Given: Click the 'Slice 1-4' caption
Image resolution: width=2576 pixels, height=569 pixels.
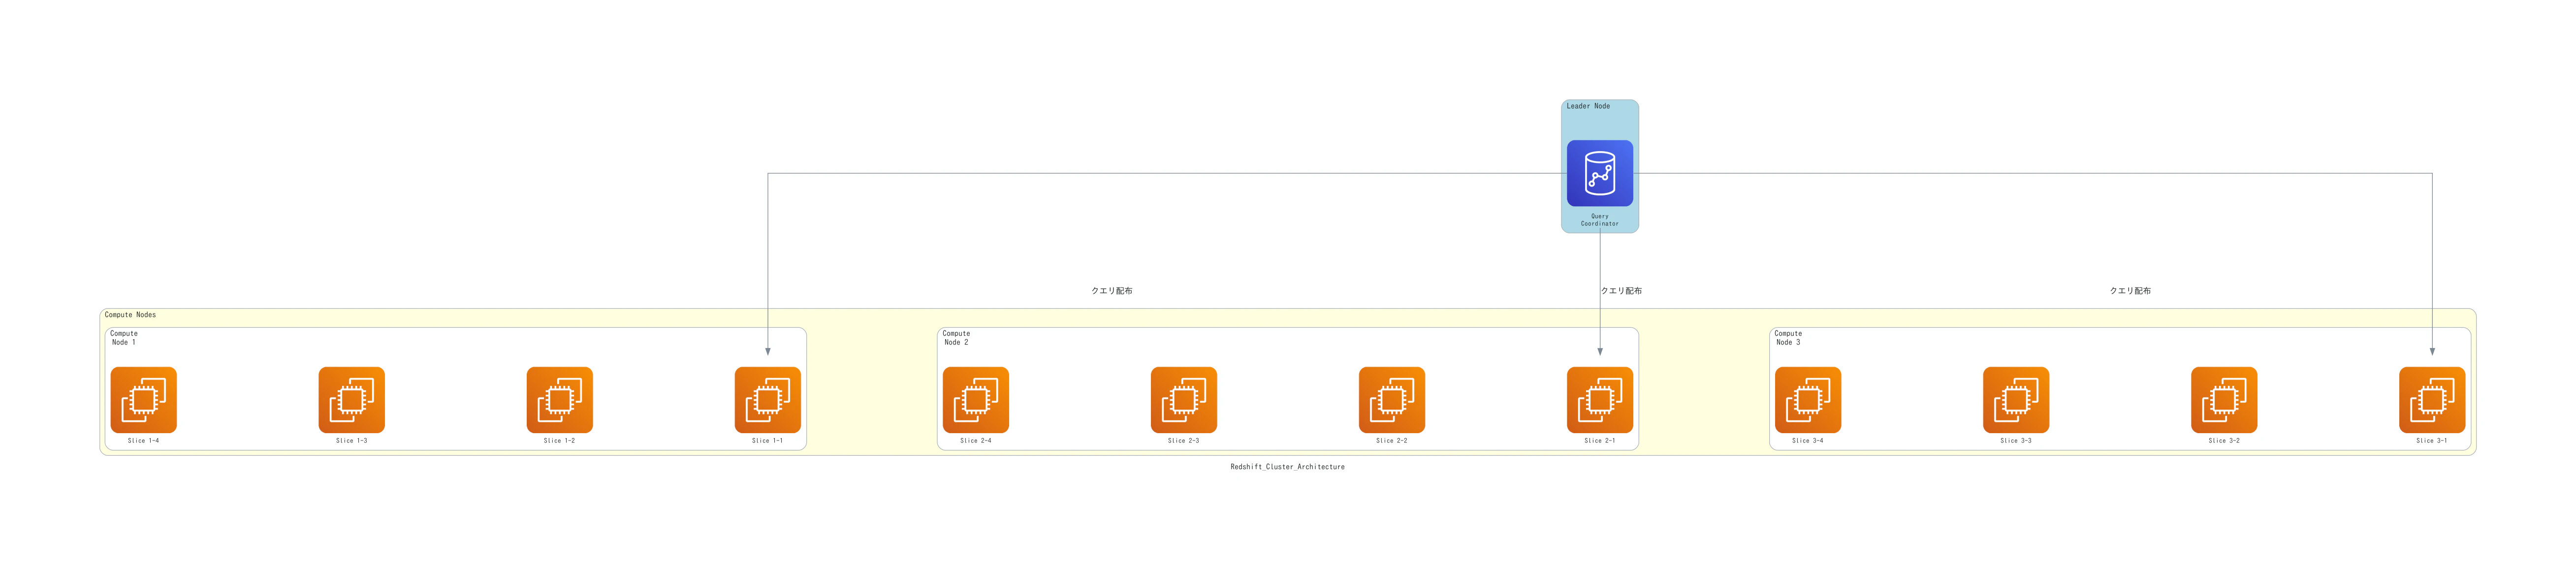Looking at the screenshot, I should (x=143, y=441).
